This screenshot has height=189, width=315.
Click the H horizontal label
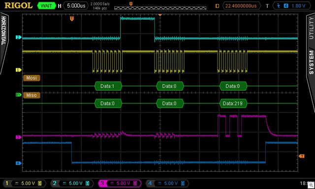pos(60,6)
